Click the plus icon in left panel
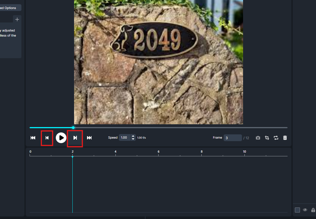 click(x=17, y=19)
